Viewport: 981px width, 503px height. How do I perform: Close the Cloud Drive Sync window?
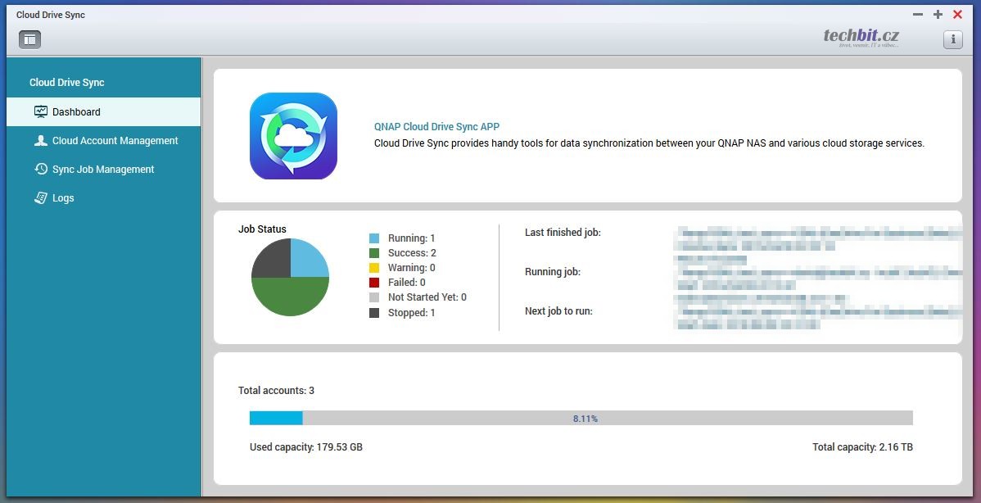(957, 15)
